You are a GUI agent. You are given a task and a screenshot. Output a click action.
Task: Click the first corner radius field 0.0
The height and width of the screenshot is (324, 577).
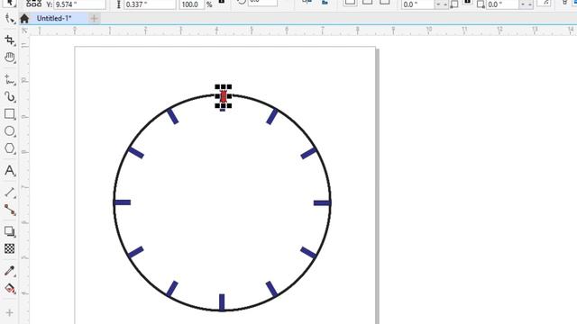pos(417,4)
